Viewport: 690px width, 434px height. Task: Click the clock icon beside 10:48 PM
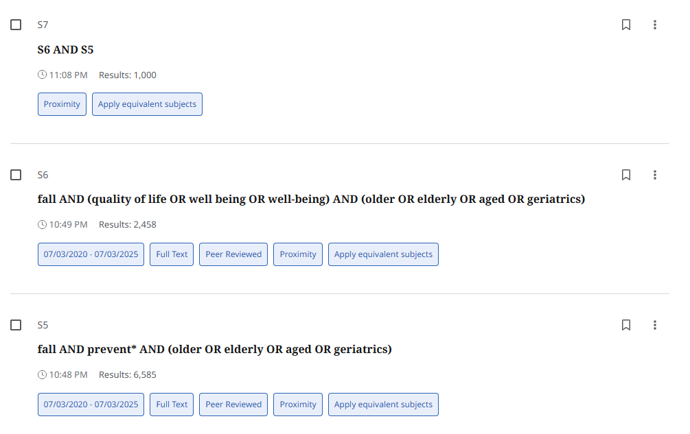pyautogui.click(x=43, y=375)
